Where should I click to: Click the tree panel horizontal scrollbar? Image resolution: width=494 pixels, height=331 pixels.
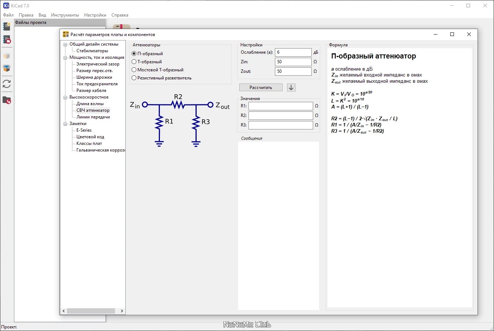[x=93, y=311]
